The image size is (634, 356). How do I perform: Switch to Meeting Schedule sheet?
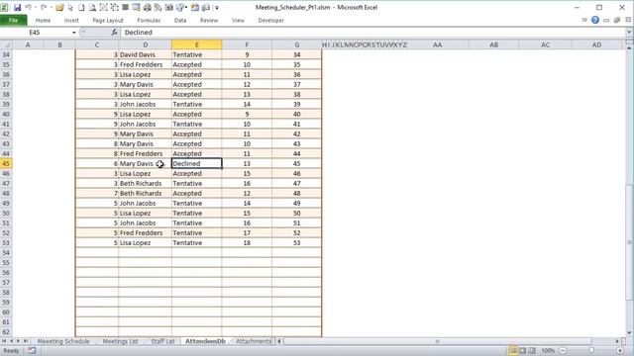point(63,341)
